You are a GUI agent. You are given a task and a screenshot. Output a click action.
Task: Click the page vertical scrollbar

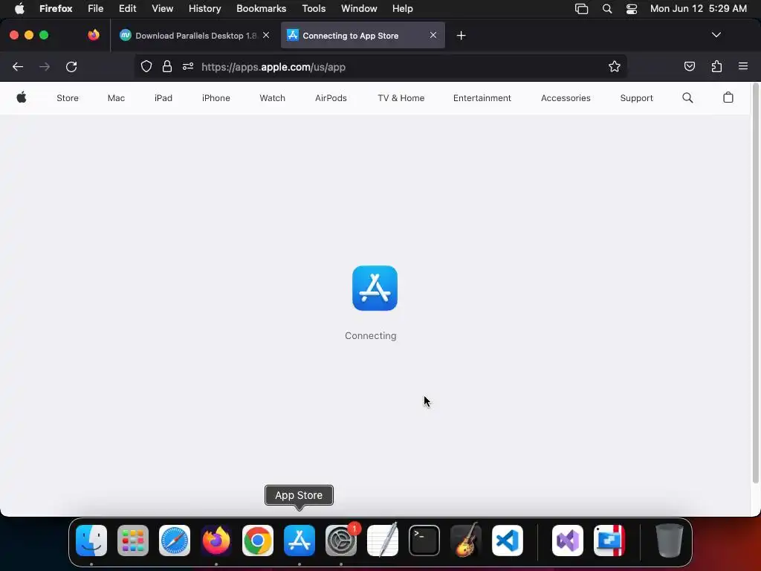coord(755,284)
